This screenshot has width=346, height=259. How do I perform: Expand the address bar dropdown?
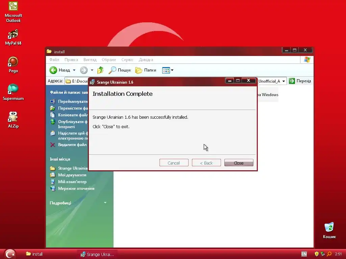click(x=283, y=81)
